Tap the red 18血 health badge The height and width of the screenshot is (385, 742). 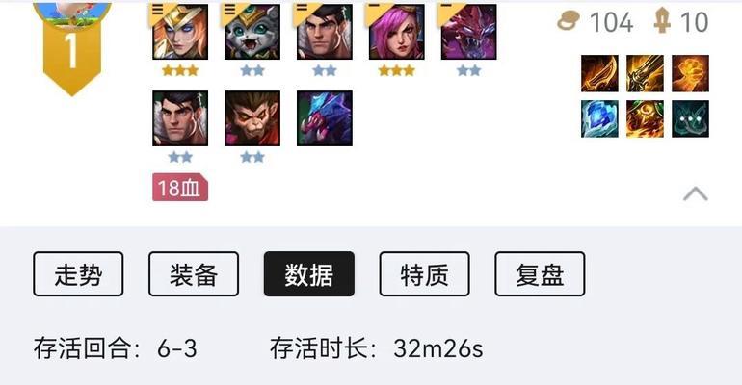coord(180,188)
